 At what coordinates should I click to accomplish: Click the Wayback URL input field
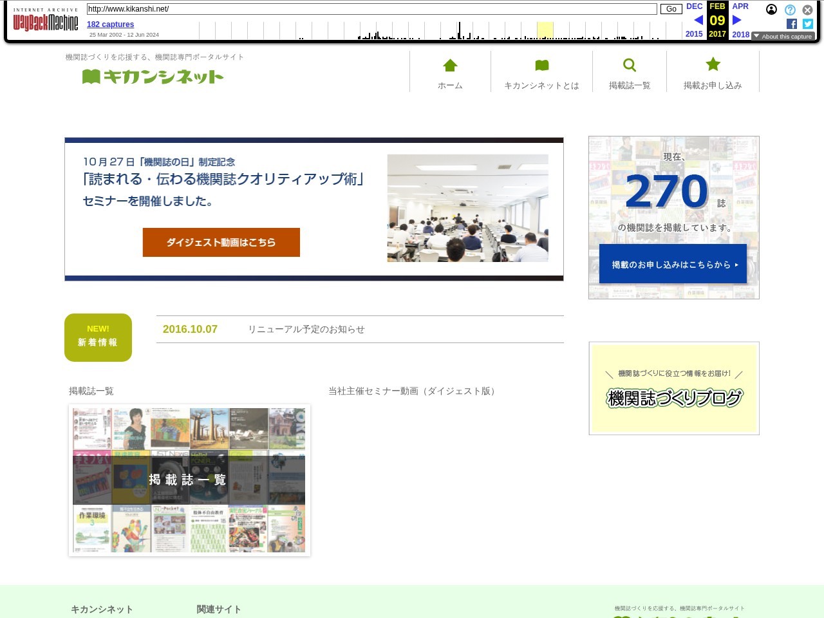371,9
